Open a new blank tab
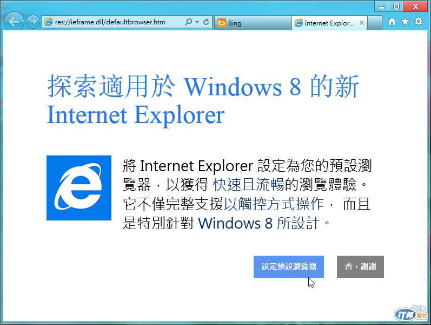 (x=375, y=23)
